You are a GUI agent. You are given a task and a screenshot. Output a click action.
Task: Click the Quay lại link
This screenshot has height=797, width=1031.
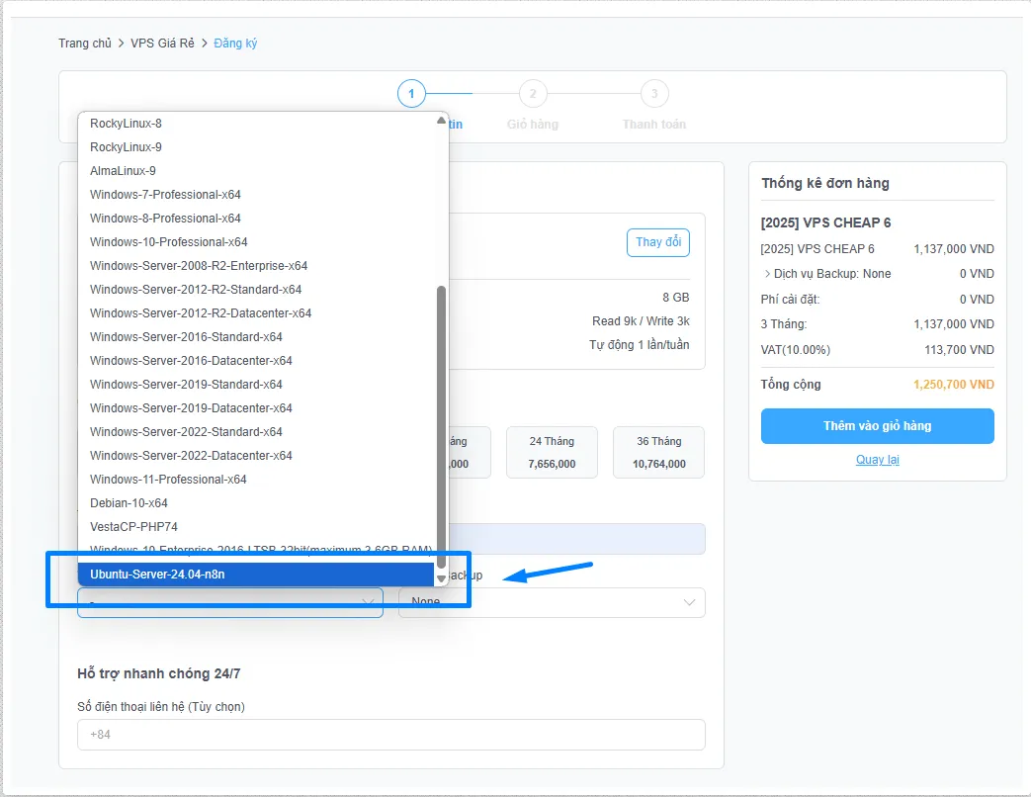[877, 460]
